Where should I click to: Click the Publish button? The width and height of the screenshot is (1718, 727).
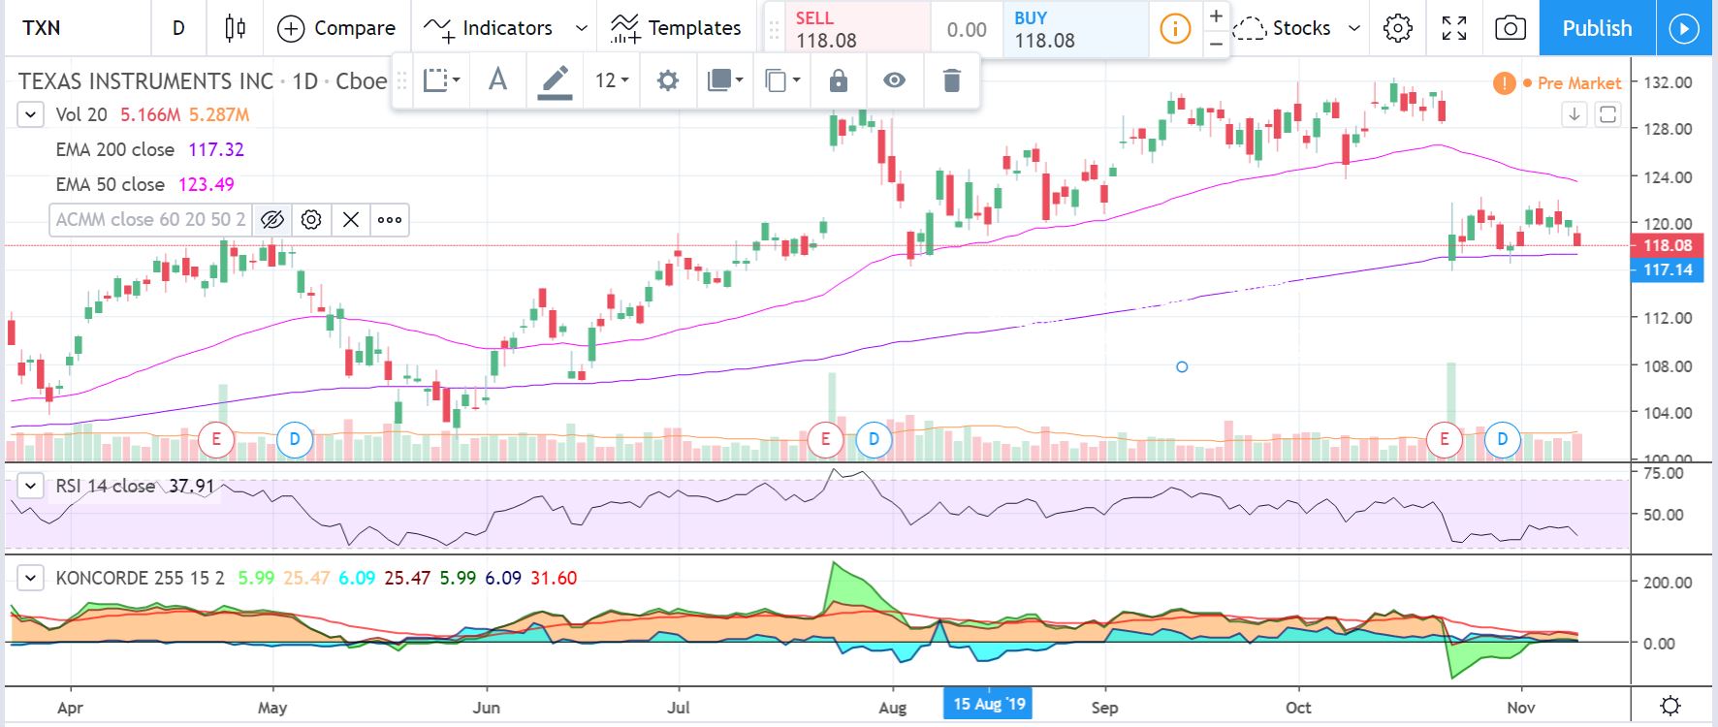point(1596,28)
